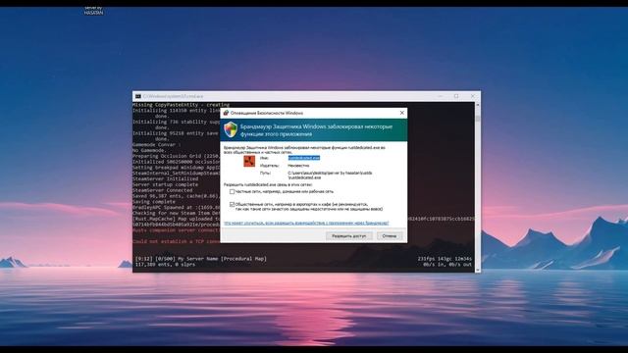Screen dimensions: 628x353
Task: Click the cmd.exe window title icon
Action: pyautogui.click(x=137, y=96)
